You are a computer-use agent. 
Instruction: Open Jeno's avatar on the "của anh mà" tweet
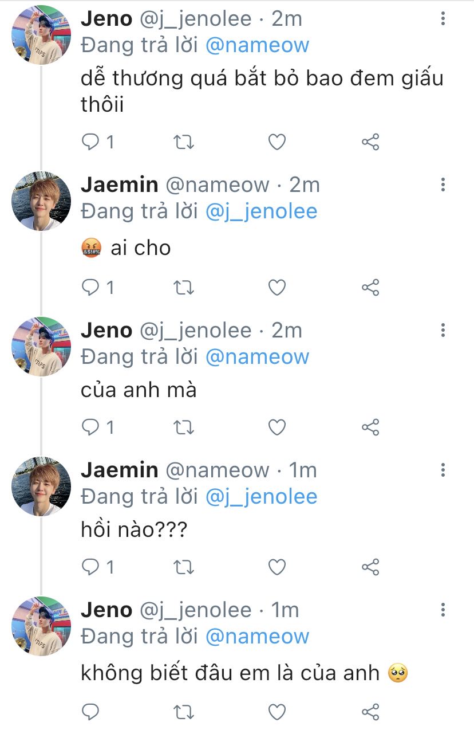41,346
